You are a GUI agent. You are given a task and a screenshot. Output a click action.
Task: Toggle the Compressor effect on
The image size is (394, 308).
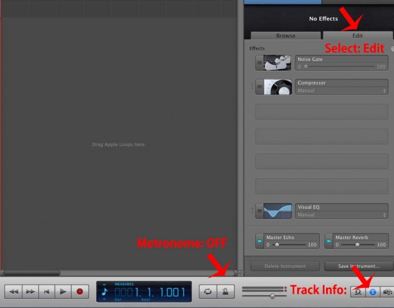260,86
